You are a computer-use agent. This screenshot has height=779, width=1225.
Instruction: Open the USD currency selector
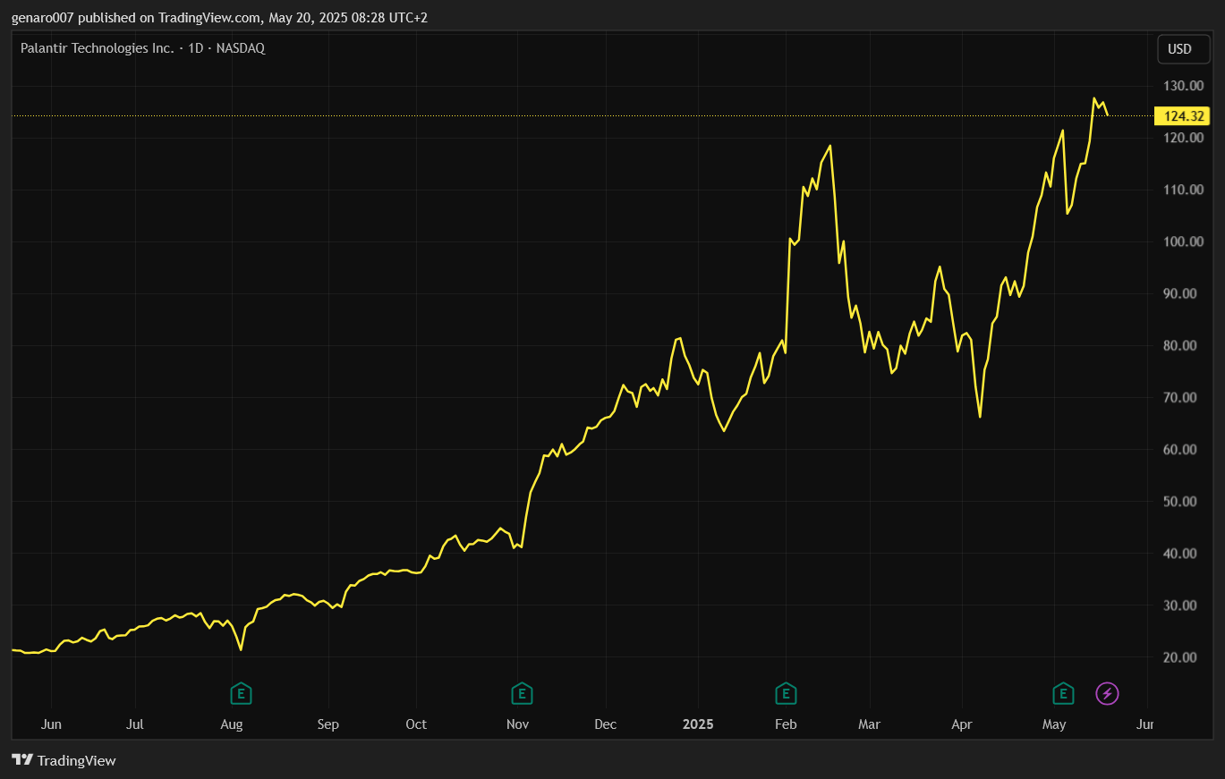(x=1183, y=49)
